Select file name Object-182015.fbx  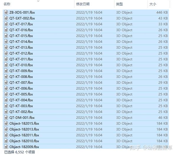pyautogui.click(x=24, y=123)
